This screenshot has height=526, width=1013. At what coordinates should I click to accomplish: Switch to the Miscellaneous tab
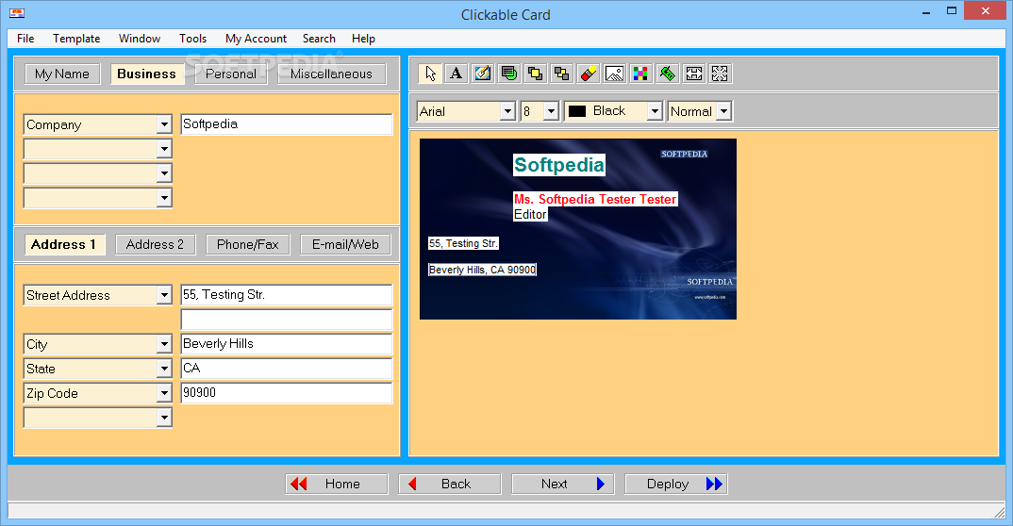point(331,74)
